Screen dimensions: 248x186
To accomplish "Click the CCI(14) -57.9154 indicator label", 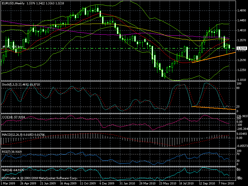I will point(13,117).
